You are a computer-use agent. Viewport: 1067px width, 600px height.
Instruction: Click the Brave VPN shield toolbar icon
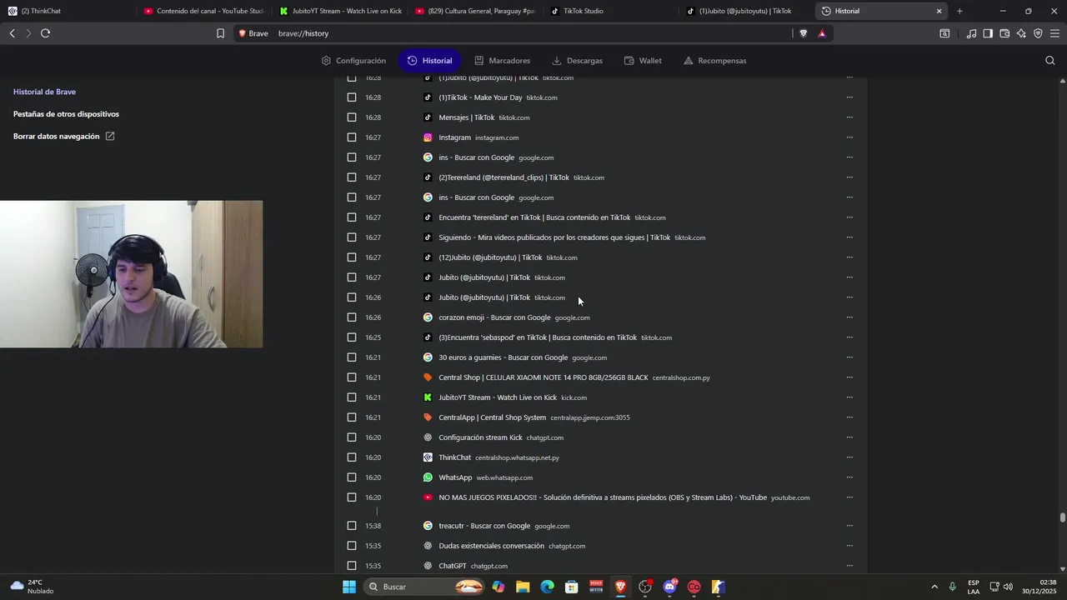point(1038,33)
